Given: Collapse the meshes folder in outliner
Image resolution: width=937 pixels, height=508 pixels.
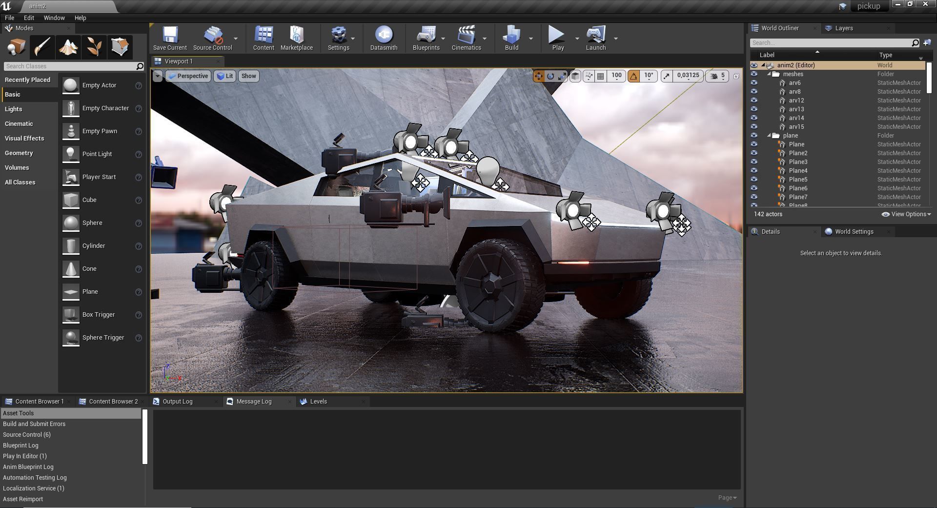Looking at the screenshot, I should (770, 74).
